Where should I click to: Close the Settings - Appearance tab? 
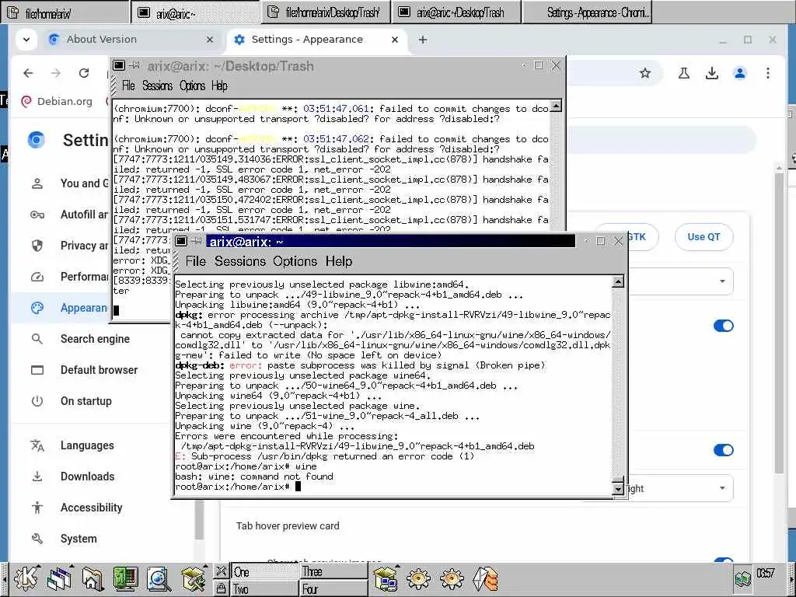394,40
